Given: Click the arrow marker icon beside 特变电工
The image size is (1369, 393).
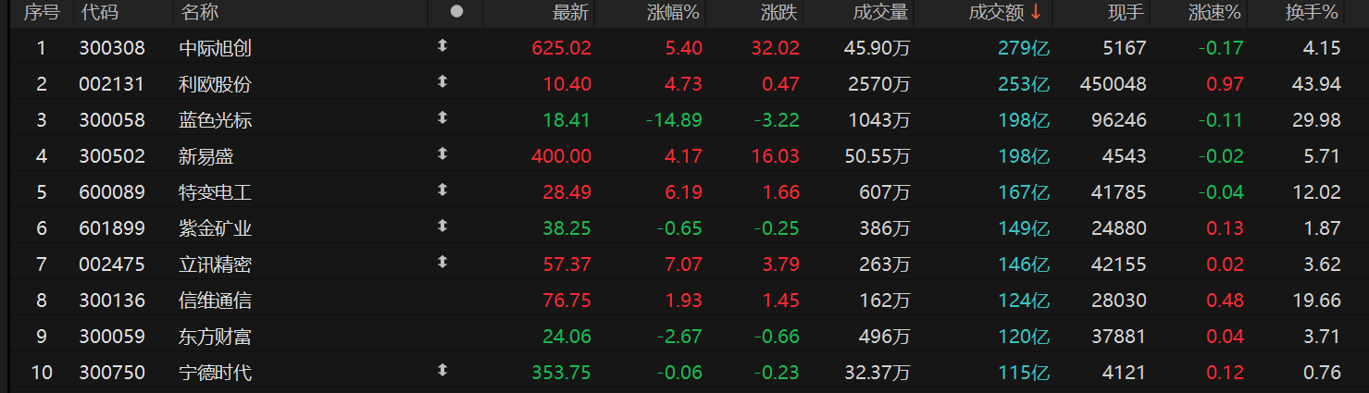Looking at the screenshot, I should click(x=442, y=190).
